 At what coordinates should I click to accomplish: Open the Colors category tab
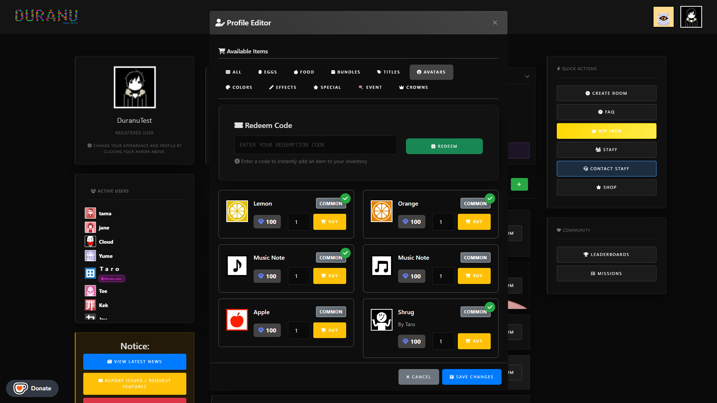click(239, 87)
